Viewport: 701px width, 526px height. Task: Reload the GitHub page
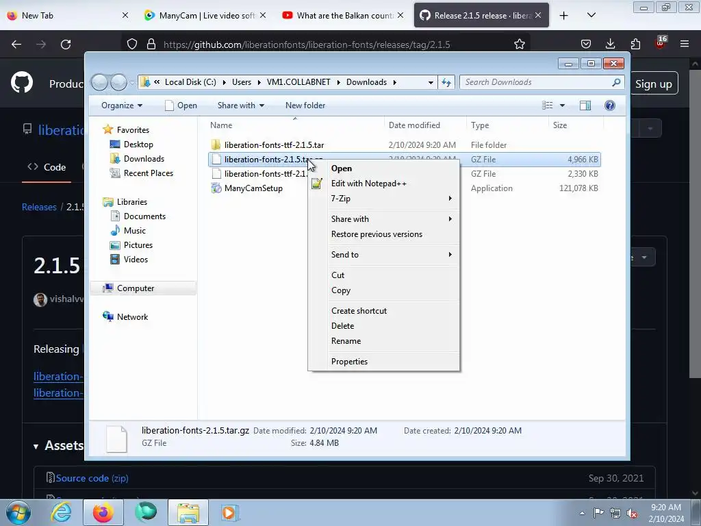pyautogui.click(x=66, y=45)
